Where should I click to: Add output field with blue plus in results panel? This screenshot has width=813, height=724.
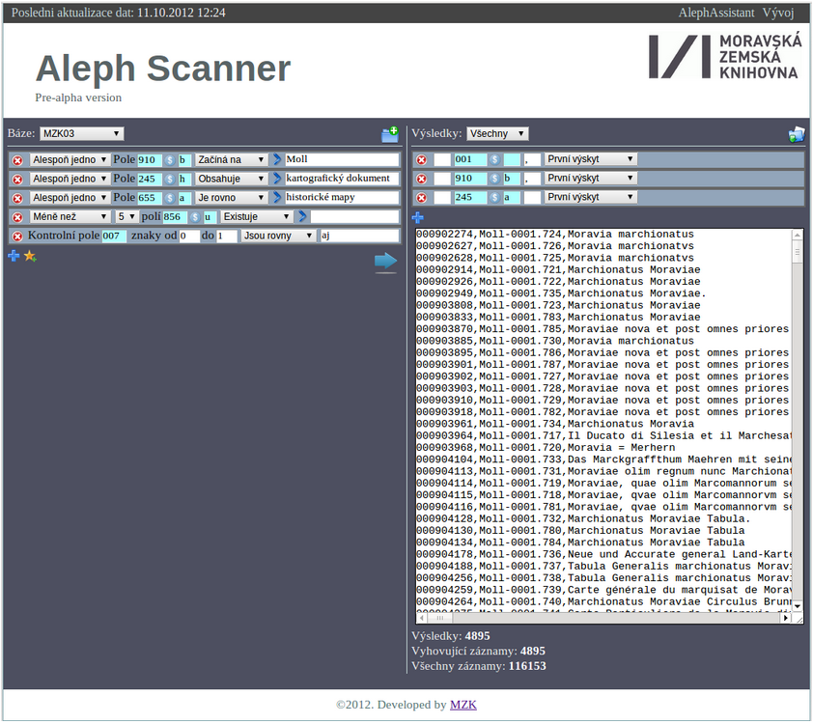416,217
